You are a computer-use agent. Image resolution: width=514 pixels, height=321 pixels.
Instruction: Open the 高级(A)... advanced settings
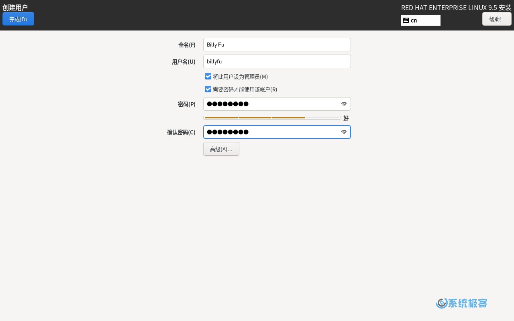pos(221,149)
